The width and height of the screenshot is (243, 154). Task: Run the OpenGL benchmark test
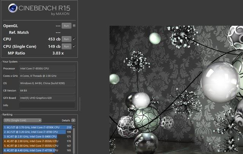[66, 25]
